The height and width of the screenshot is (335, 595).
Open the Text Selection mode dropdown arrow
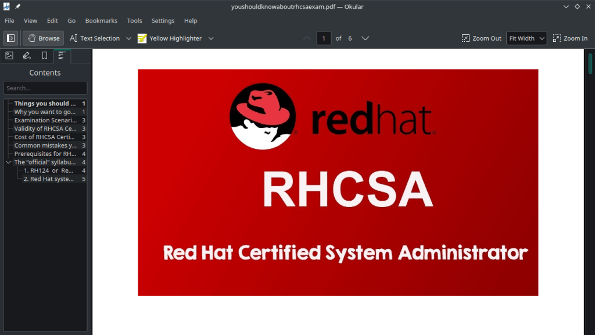pyautogui.click(x=128, y=38)
